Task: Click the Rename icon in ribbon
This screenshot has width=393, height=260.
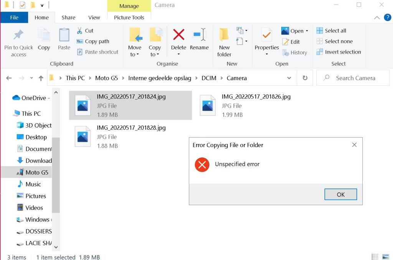Action: point(199,35)
